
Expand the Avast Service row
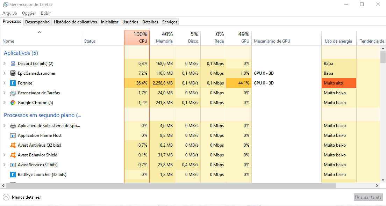5,165
